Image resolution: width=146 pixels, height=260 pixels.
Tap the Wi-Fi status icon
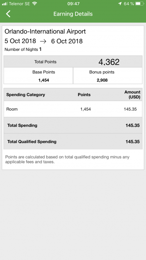(x=35, y=4)
